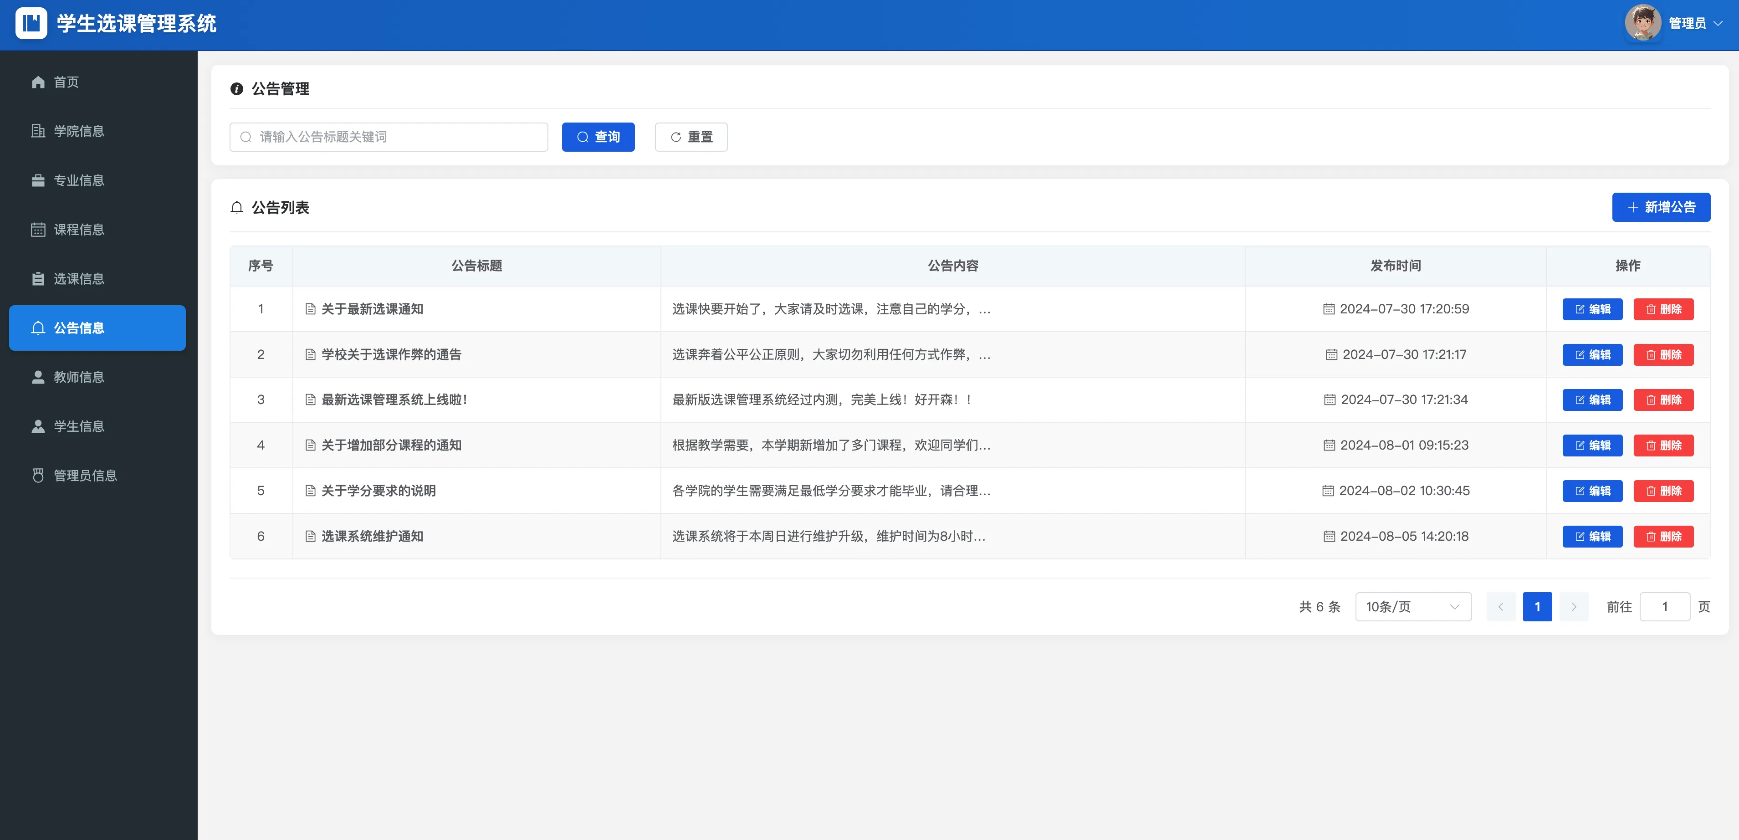Image resolution: width=1739 pixels, height=840 pixels.
Task: Click the 课程信息 calendar icon
Action: (x=38, y=230)
